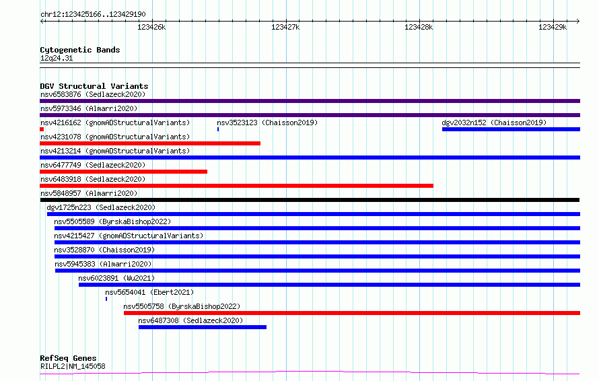The image size is (599, 381).
Task: Click the tiny blue nsv5654041 marker
Action: 106,299
